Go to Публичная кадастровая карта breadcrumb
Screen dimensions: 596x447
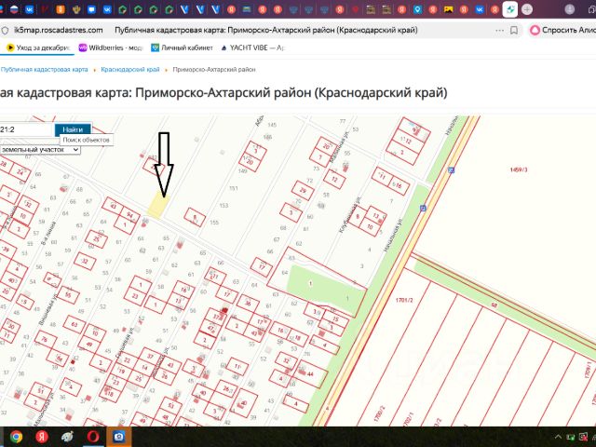44,70
